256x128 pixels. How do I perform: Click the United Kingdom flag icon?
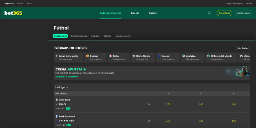coord(134,56)
